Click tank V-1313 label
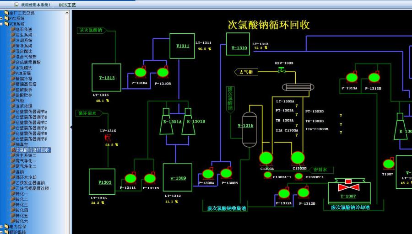This screenshot has width=412, height=234. pyautogui.click(x=107, y=78)
